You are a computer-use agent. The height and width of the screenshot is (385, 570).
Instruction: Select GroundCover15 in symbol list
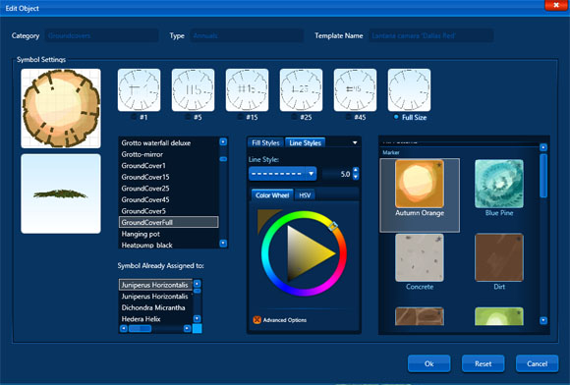(169, 177)
